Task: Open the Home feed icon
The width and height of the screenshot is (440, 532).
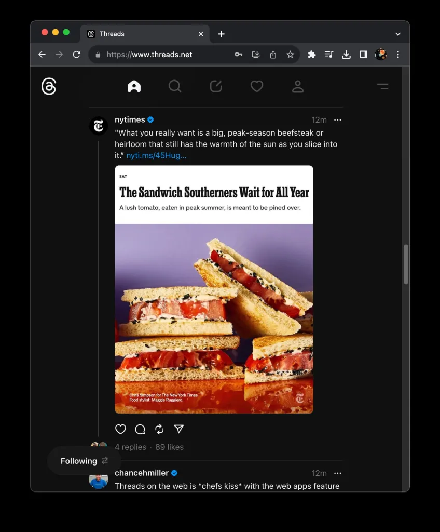Action: point(134,86)
